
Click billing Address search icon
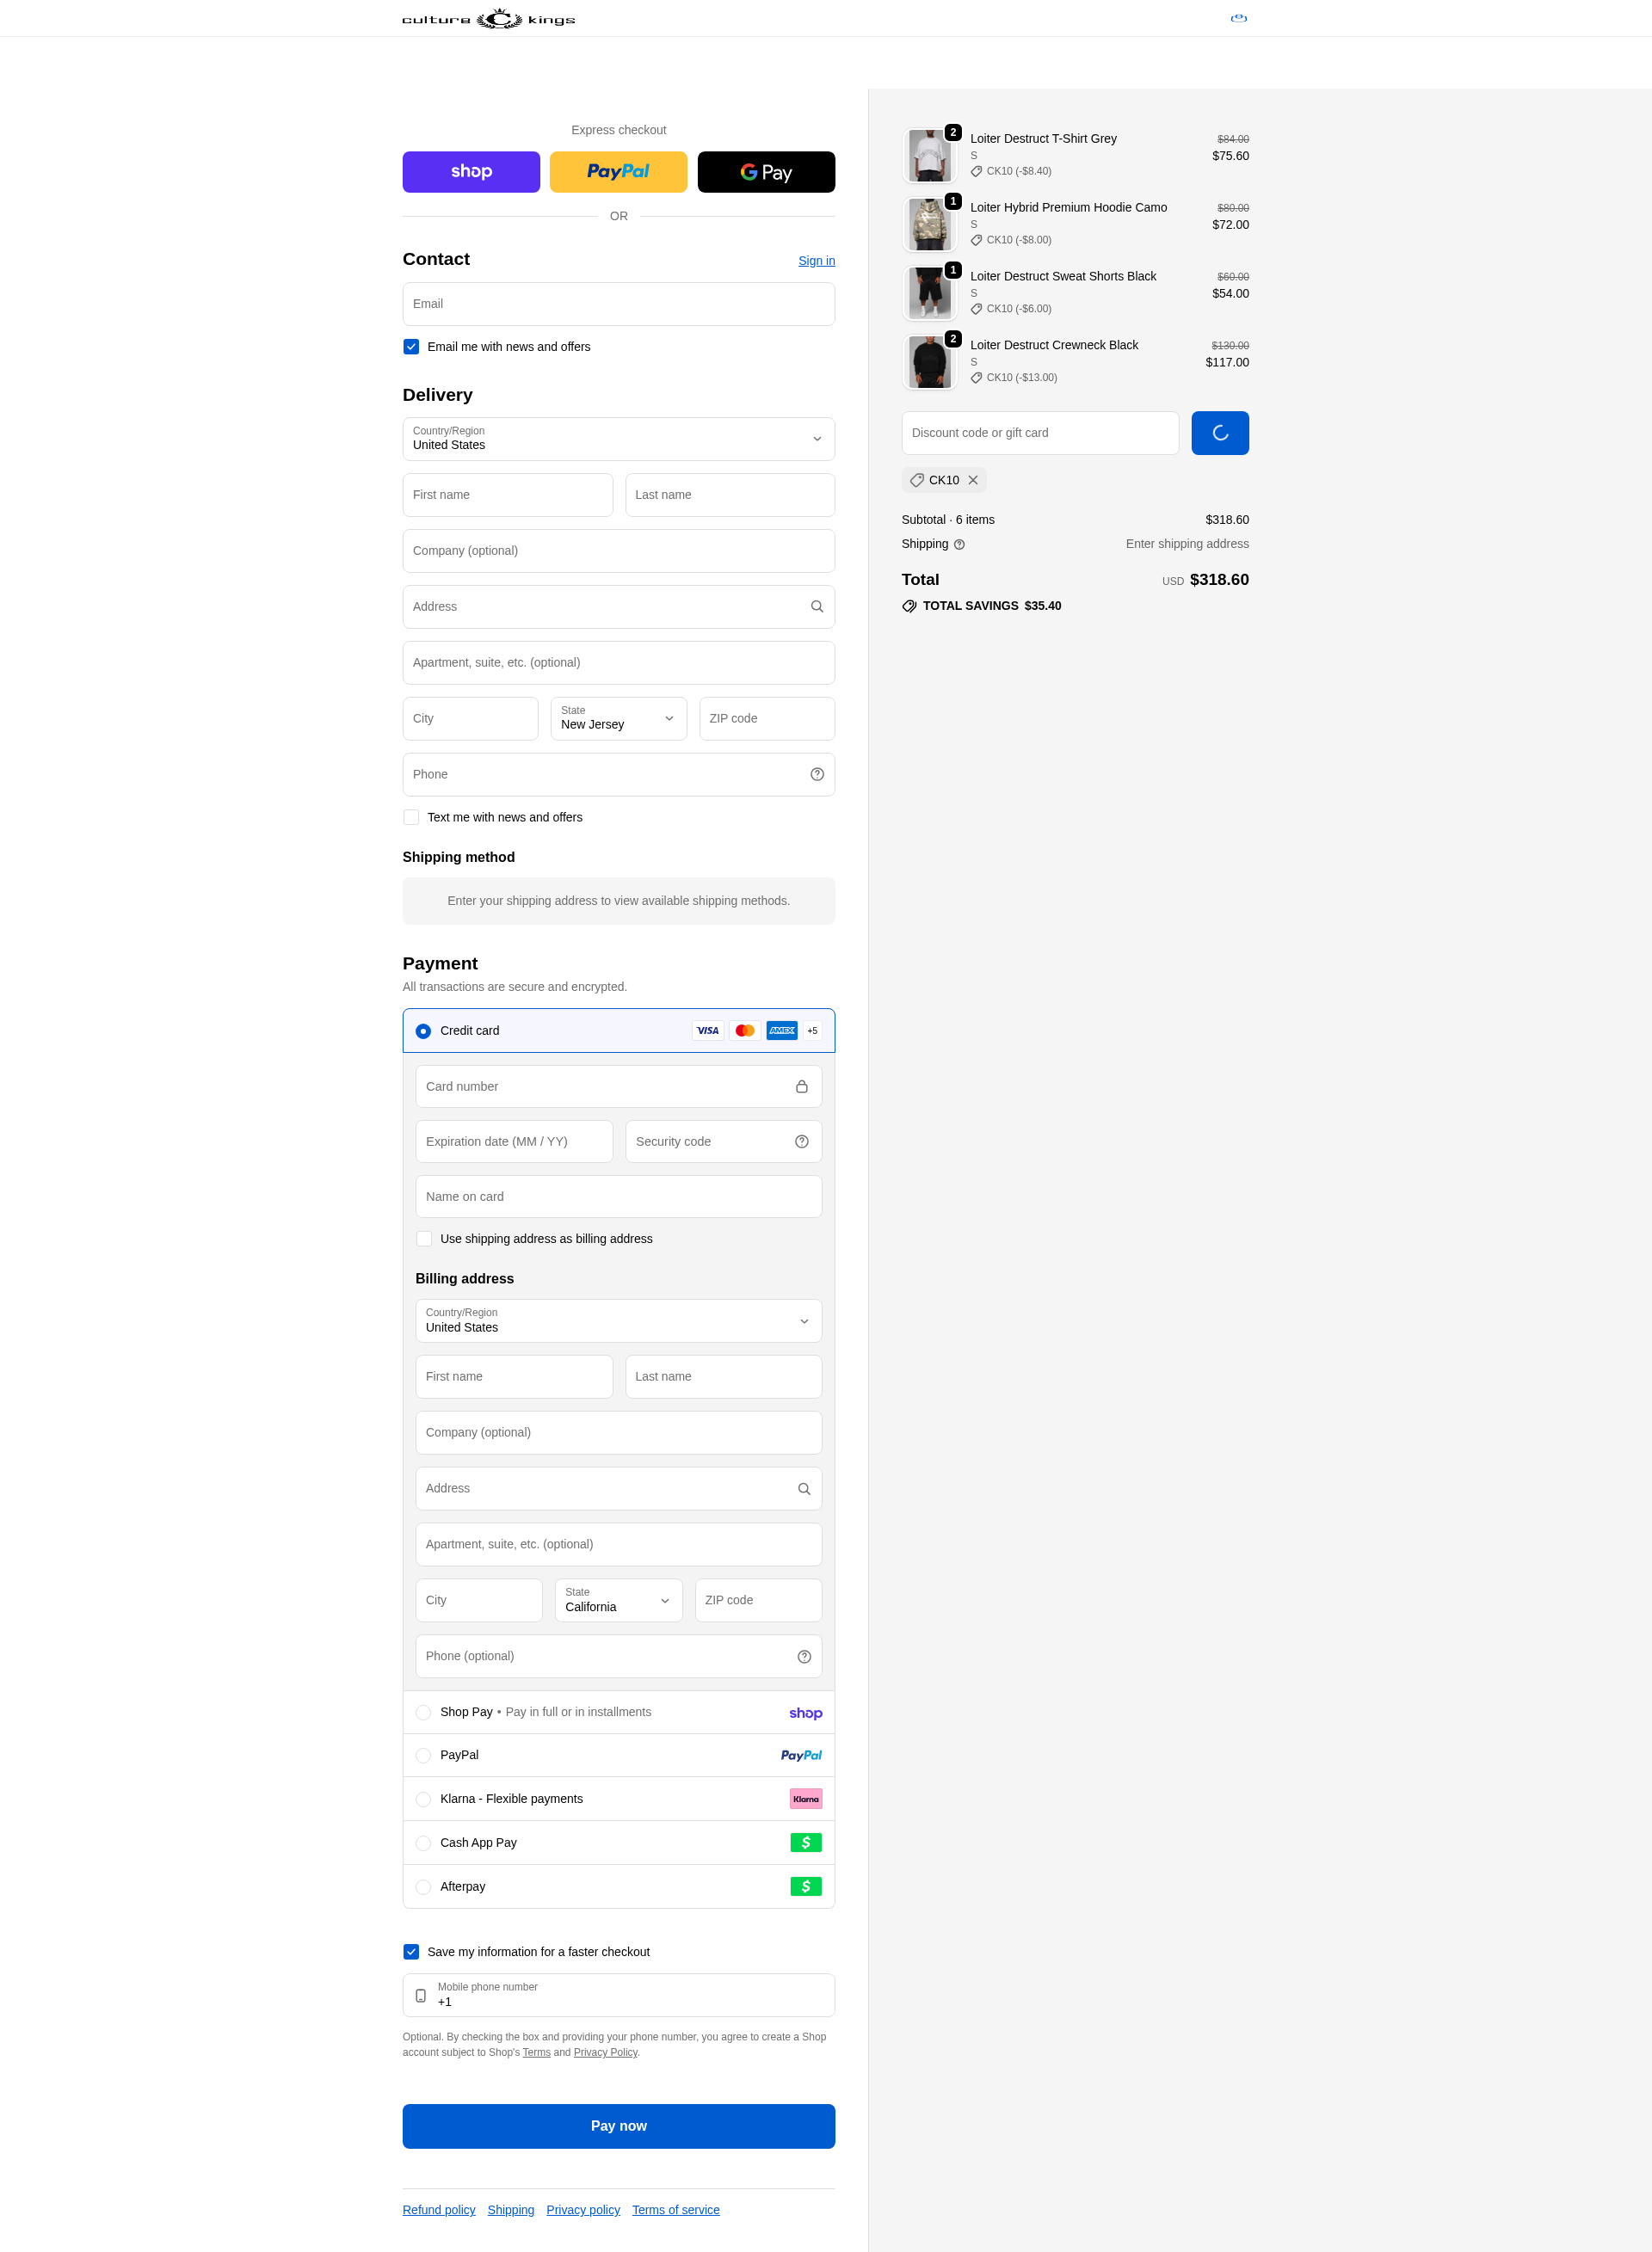point(803,1488)
